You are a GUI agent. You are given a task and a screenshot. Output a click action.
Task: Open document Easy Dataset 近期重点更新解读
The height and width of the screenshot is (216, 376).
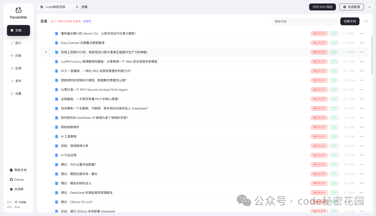pyautogui.click(x=83, y=43)
